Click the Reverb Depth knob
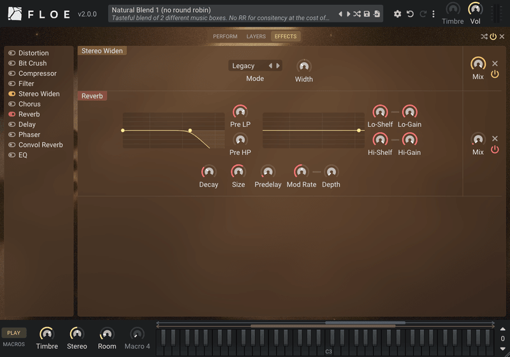The height and width of the screenshot is (357, 510). [331, 171]
